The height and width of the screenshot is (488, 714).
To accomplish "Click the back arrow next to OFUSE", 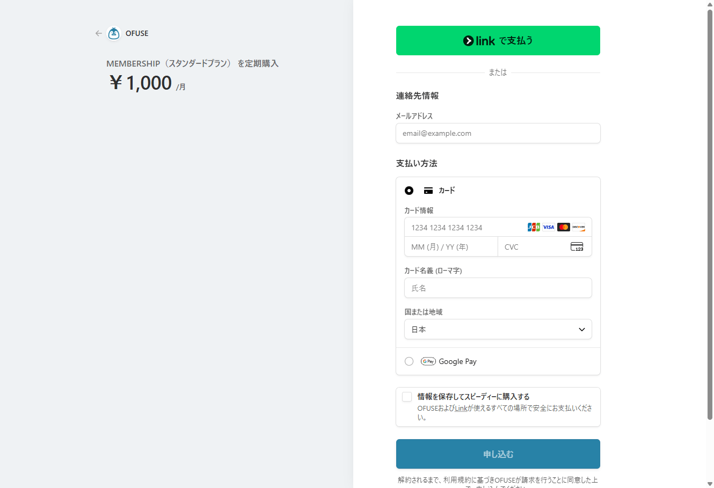I will (98, 33).
